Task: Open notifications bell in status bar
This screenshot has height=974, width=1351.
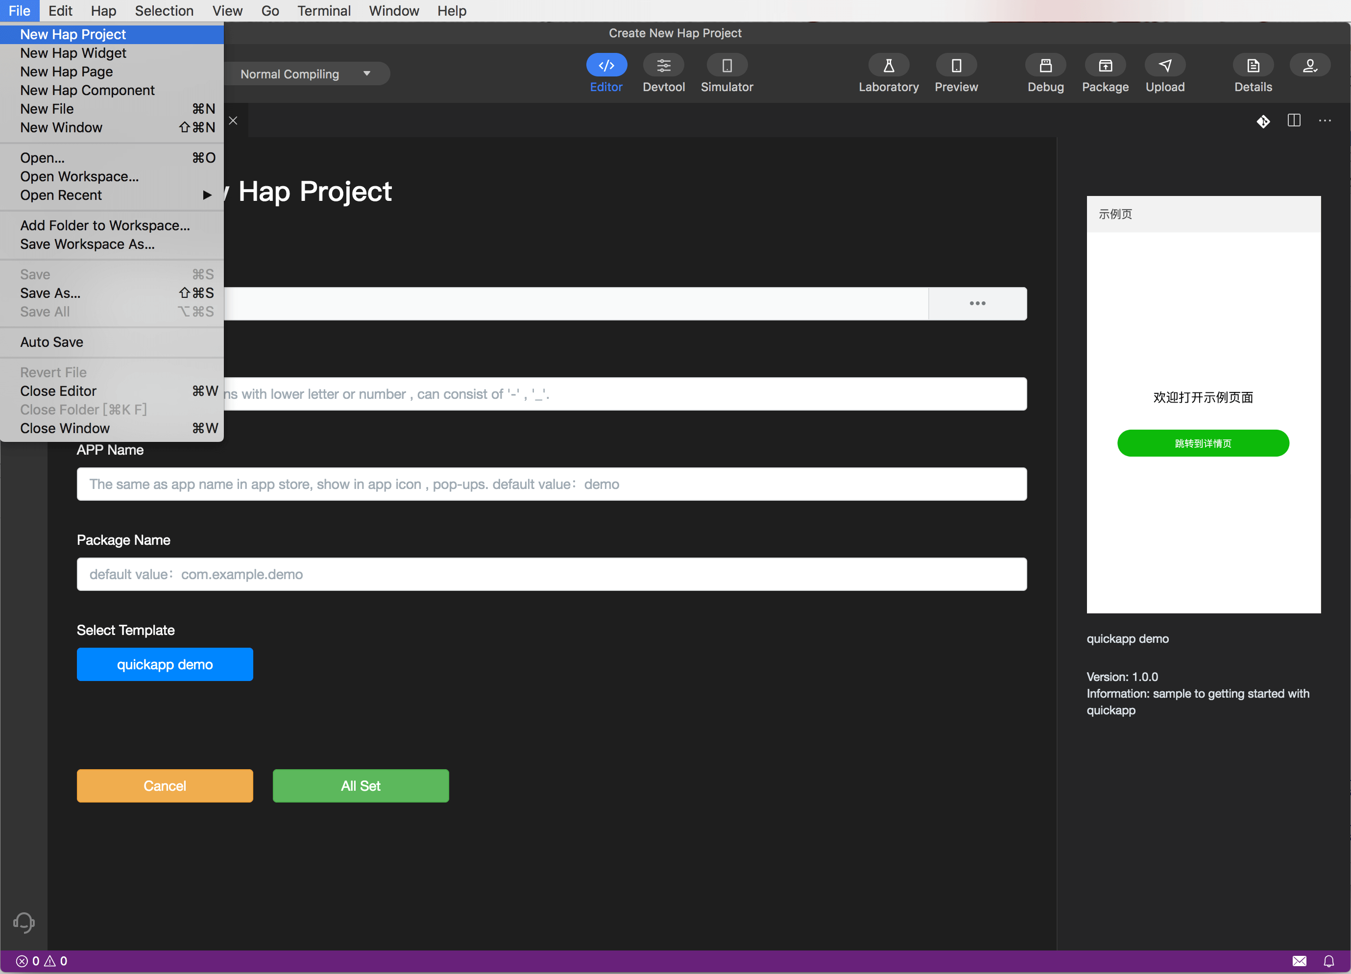Action: point(1328,961)
